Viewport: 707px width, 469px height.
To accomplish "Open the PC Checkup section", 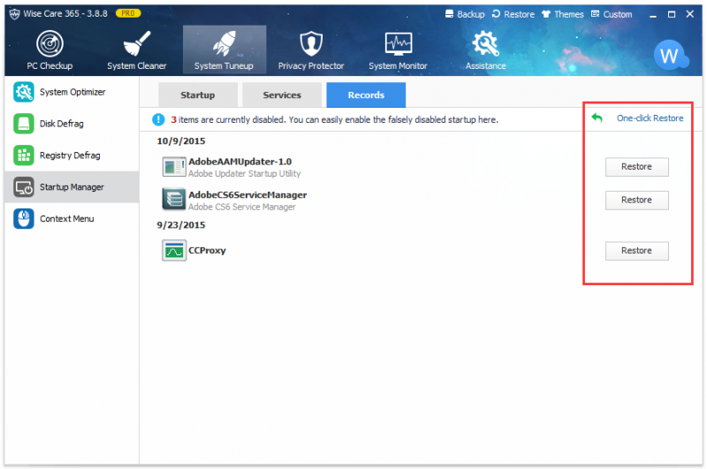I will [x=49, y=50].
